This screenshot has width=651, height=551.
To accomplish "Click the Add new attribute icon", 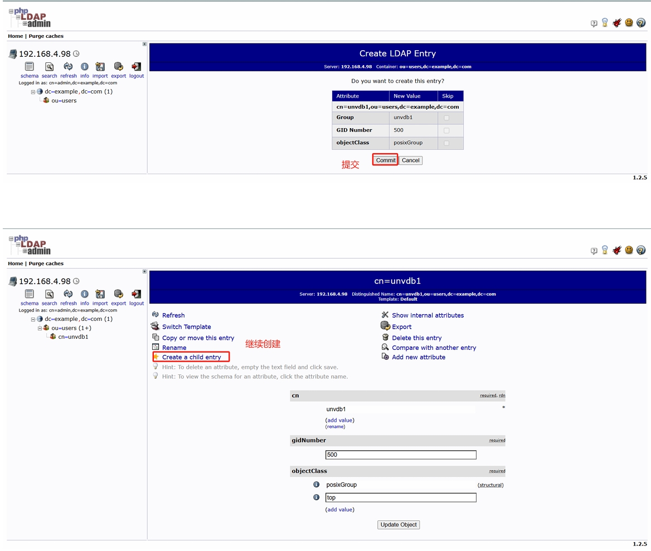I will click(385, 357).
